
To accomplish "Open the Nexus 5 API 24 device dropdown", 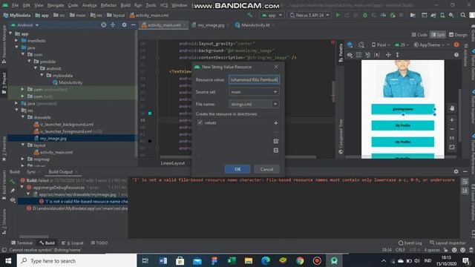I will point(309,15).
